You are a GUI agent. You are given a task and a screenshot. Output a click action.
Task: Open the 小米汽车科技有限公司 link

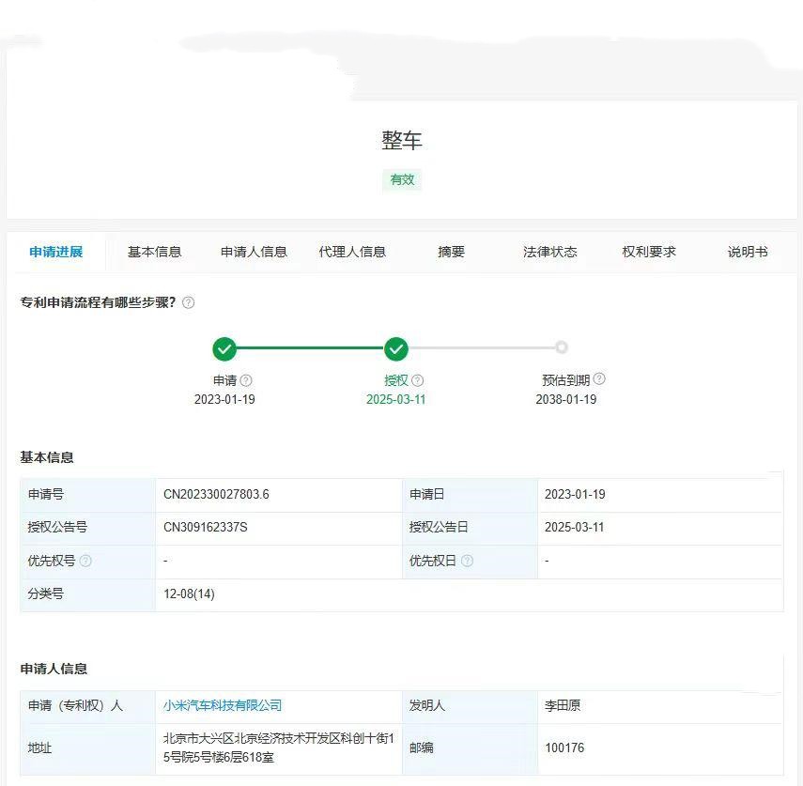pos(223,705)
